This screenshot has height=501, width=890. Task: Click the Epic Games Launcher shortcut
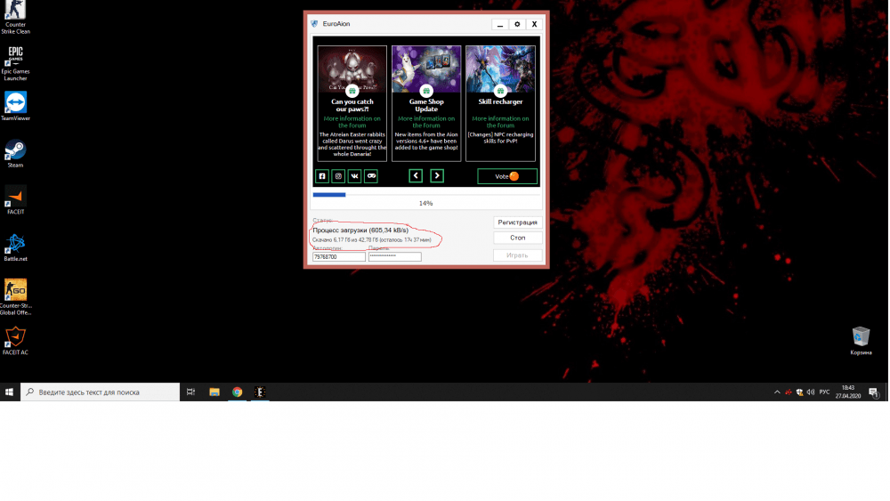point(15,61)
